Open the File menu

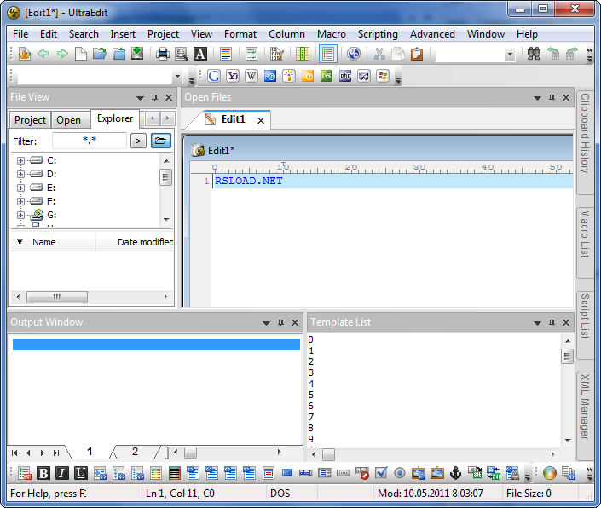(20, 34)
